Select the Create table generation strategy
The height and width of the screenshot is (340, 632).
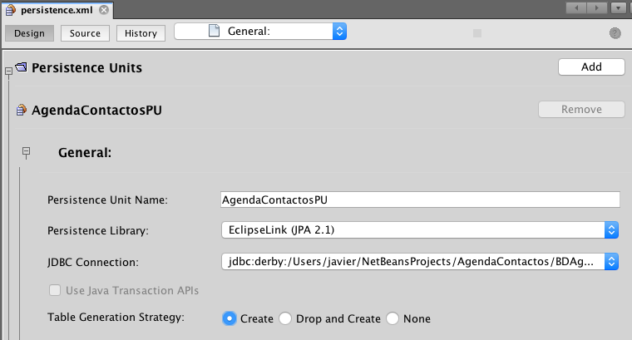pyautogui.click(x=230, y=318)
